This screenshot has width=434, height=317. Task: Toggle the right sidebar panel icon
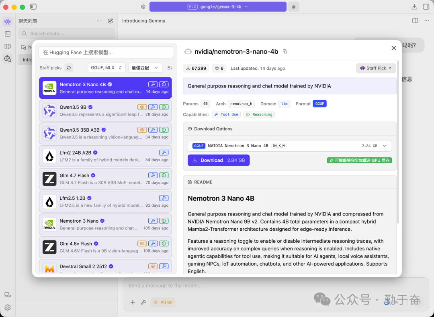pyautogui.click(x=426, y=7)
